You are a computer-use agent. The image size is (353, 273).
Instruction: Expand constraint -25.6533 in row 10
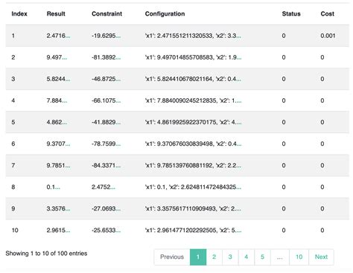118,231
